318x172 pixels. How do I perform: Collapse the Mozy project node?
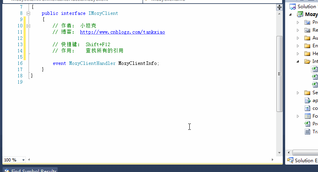click(x=290, y=14)
